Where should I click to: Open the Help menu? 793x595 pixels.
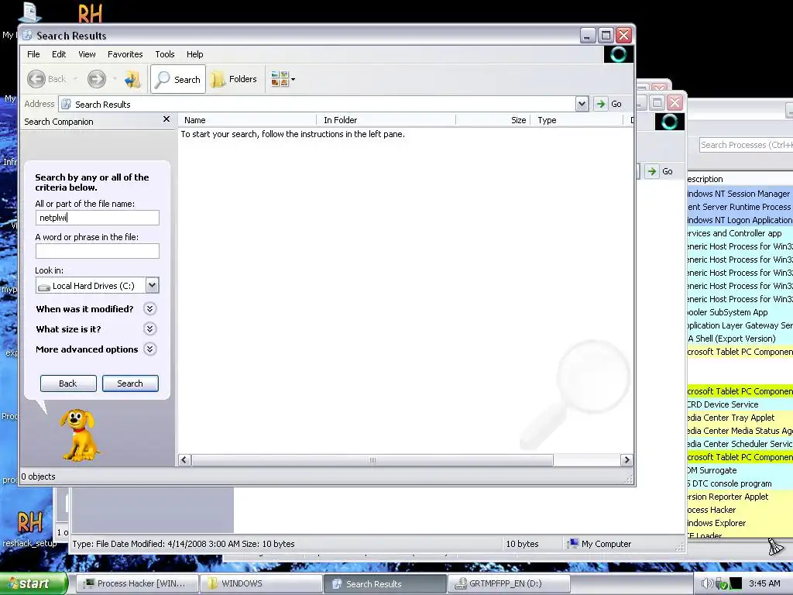194,54
